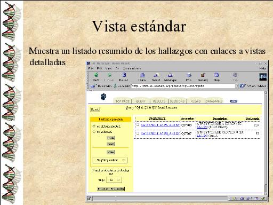
Task: Open the View menu in the menu bar
Action: [x=108, y=68]
